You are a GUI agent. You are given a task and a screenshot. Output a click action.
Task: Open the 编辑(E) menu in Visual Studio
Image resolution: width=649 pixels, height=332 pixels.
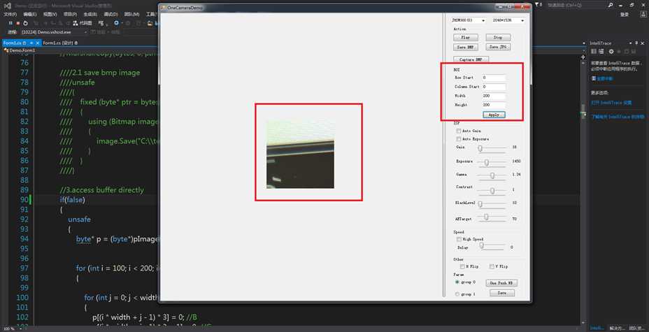tap(30, 15)
